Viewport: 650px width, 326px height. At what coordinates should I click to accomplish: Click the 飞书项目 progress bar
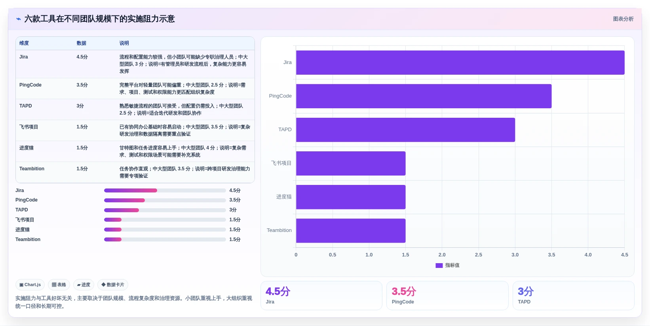[x=165, y=220]
